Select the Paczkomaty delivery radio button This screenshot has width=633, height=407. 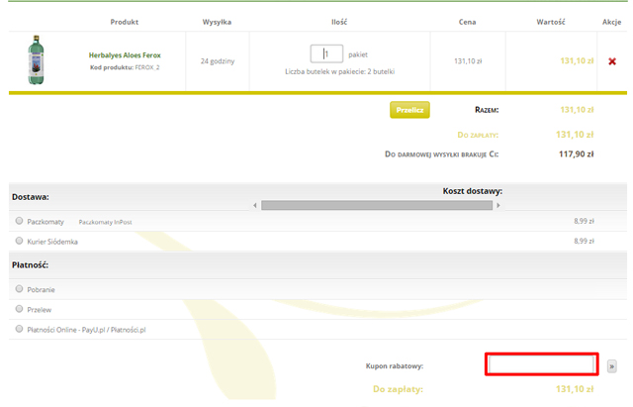[19, 222]
